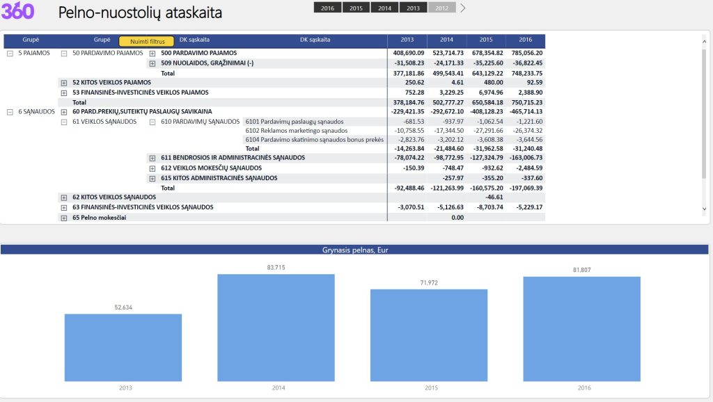The width and height of the screenshot is (713, 402).
Task: Collapse the 6 SĄNAUDOS group
Action: (x=10, y=111)
